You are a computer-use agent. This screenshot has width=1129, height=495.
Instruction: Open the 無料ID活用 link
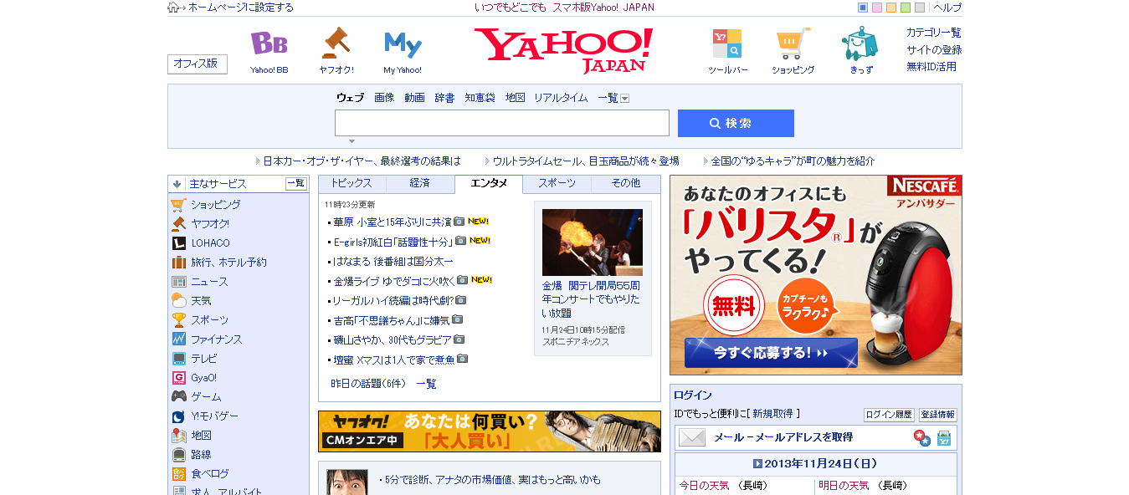931,66
